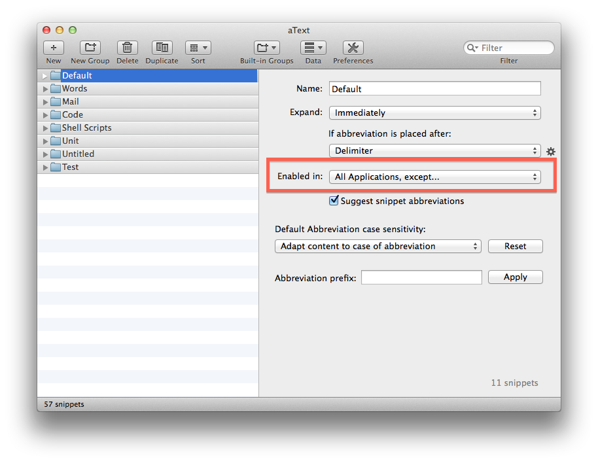The image size is (598, 463).
Task: Click the Delete trash icon
Action: point(128,48)
